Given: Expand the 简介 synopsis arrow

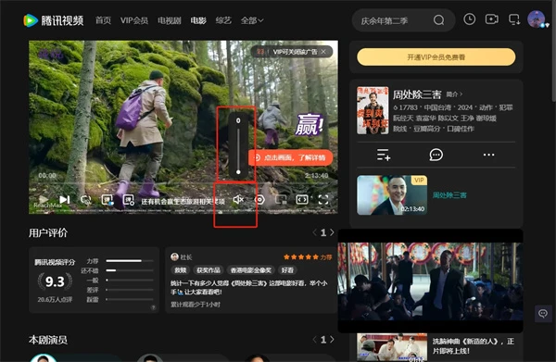Looking at the screenshot, I should coord(454,94).
